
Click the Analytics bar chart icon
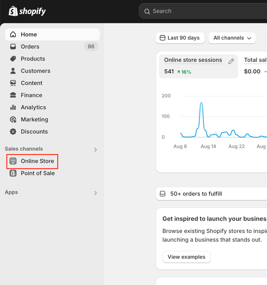click(13, 107)
